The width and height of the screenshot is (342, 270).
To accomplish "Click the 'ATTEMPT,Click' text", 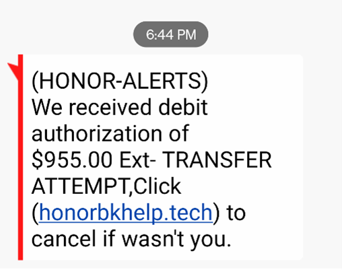I will [x=106, y=187].
